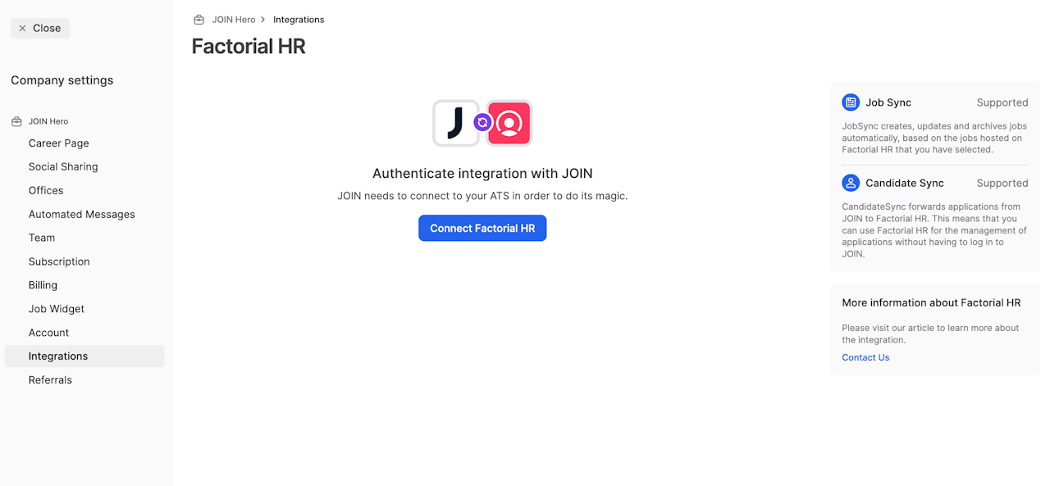Viewport: 1050px width, 486px height.
Task: Click the X icon on the Close button
Action: pos(22,29)
